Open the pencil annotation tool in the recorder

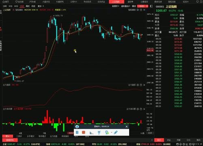(x=116, y=132)
